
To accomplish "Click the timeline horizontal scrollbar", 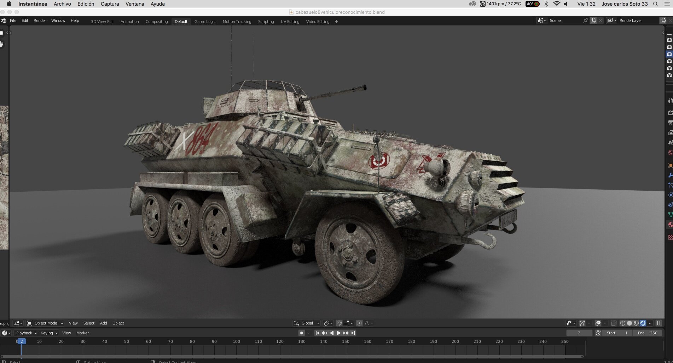I will pos(291,356).
